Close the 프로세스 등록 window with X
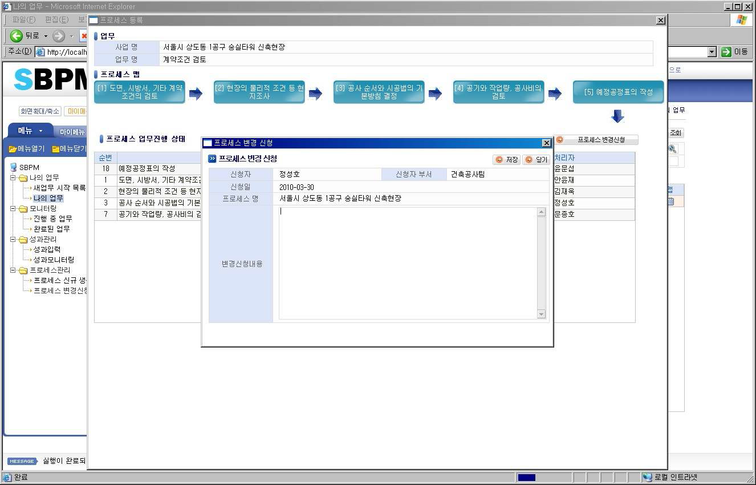This screenshot has height=485, width=756. tap(661, 20)
